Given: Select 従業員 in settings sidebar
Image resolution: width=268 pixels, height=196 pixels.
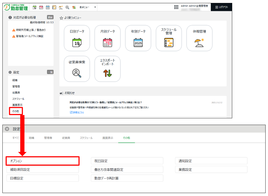Looking at the screenshot, I should click(16, 93).
